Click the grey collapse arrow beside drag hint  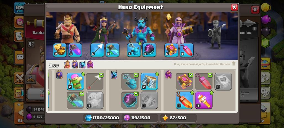coord(233,64)
